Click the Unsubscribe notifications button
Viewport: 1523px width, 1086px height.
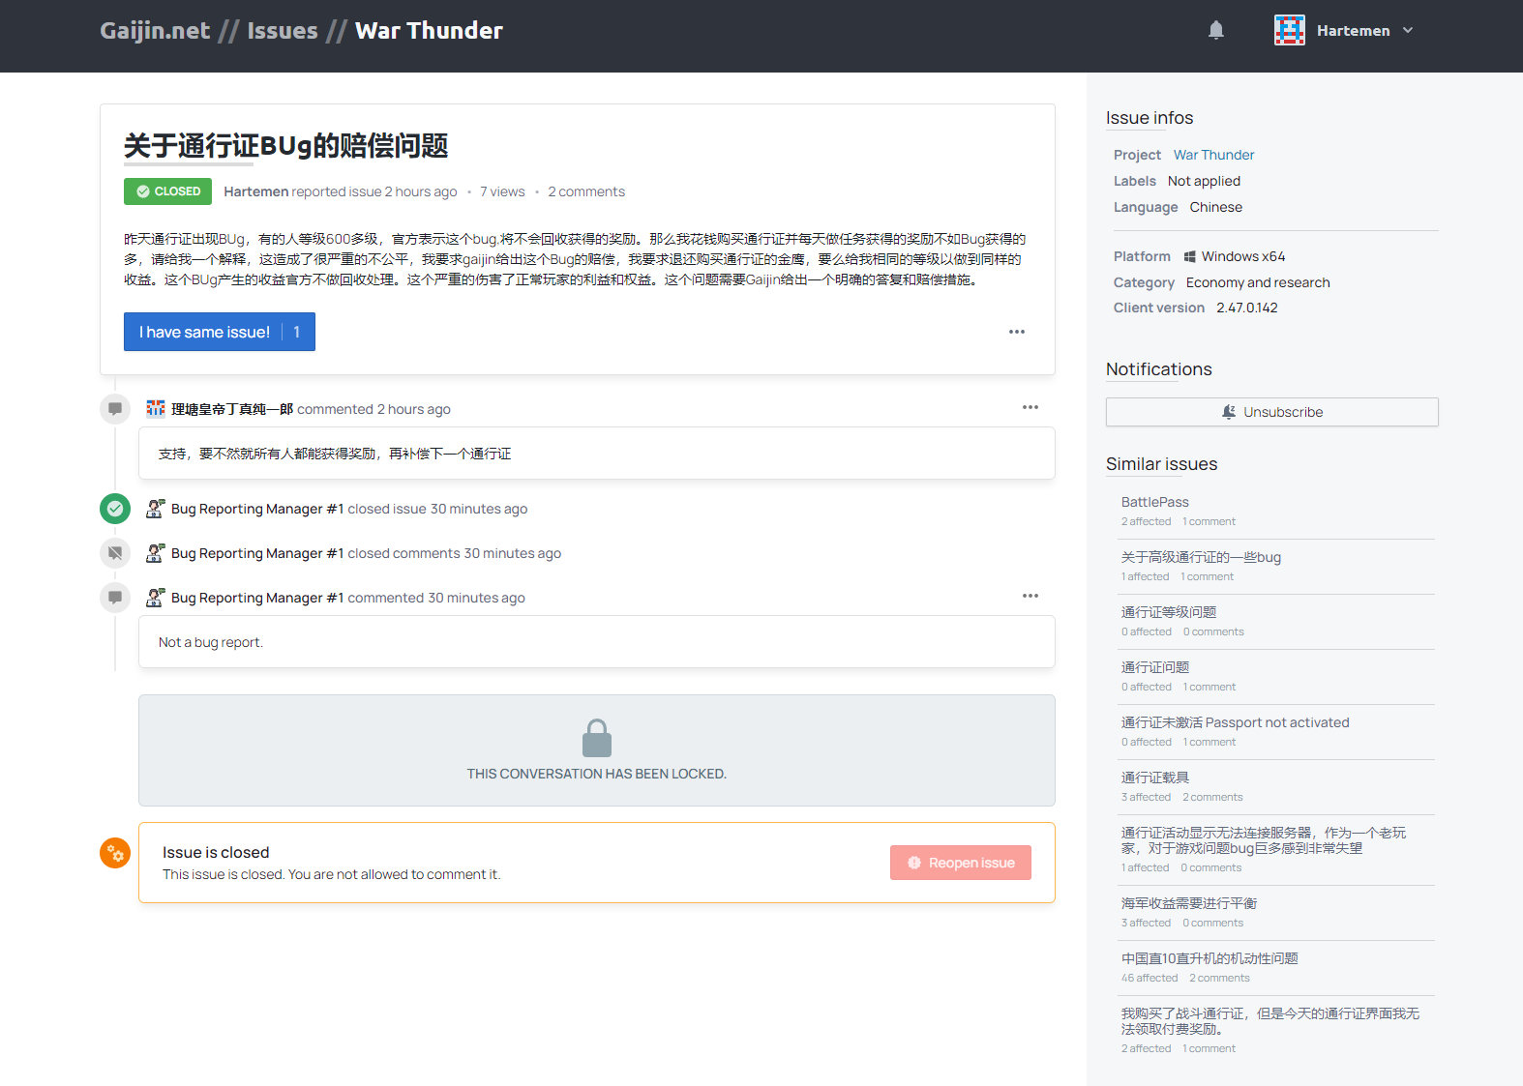point(1272,412)
